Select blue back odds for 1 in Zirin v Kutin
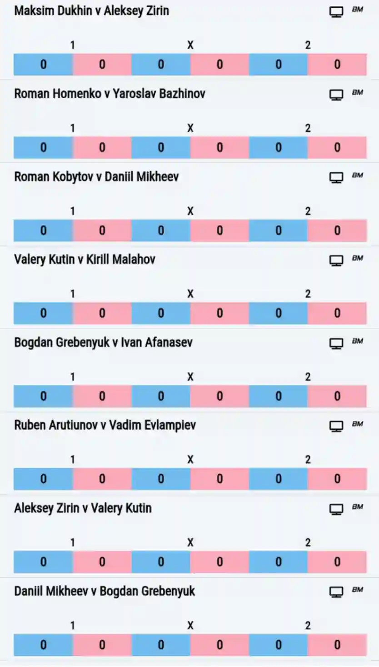Viewport: 379px width, 667px height. coord(43,562)
